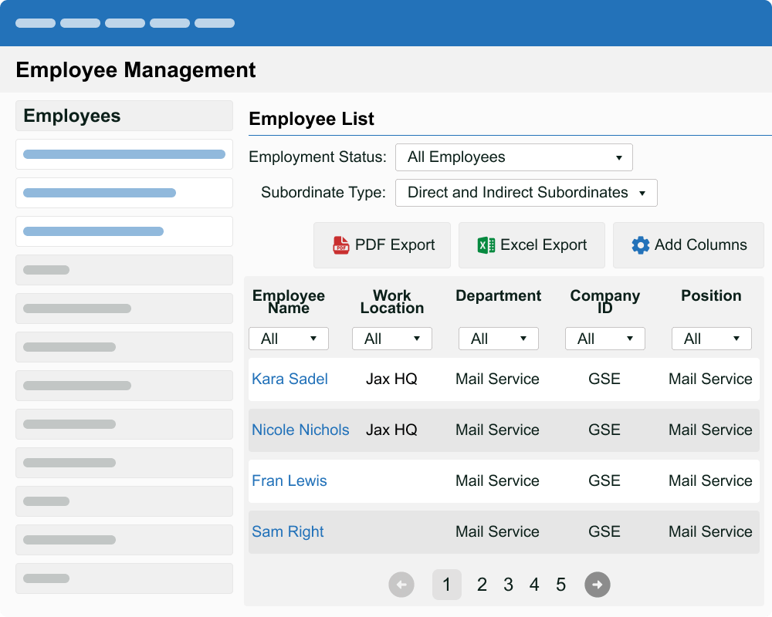View Sam Right's employee details
This screenshot has width=772, height=617.
(288, 531)
